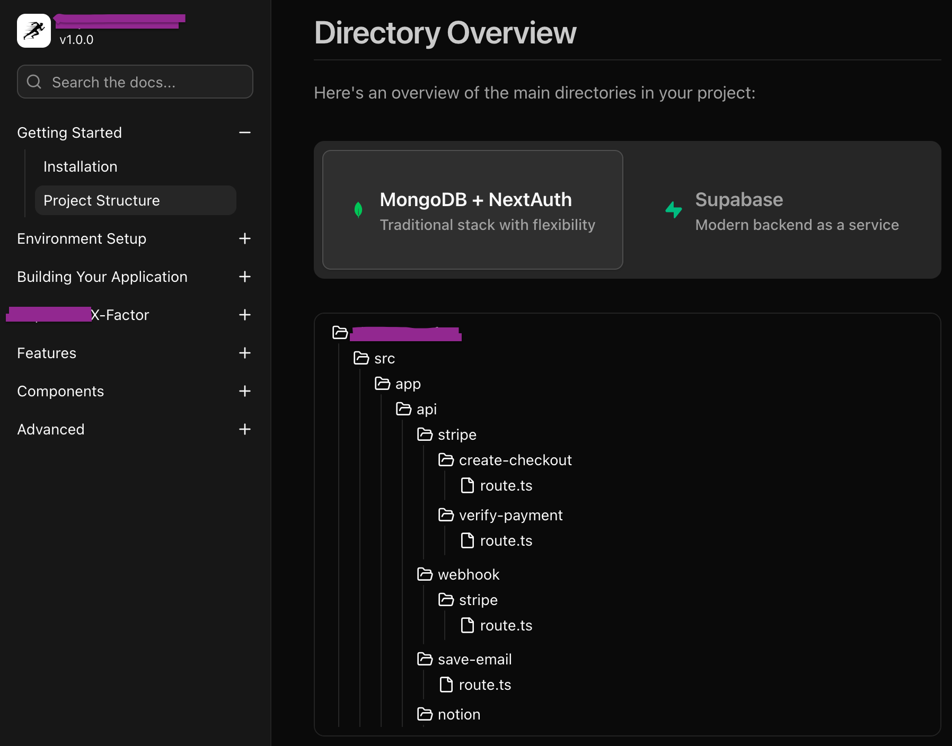
Task: Select the verify-payment folder
Action: pos(510,515)
